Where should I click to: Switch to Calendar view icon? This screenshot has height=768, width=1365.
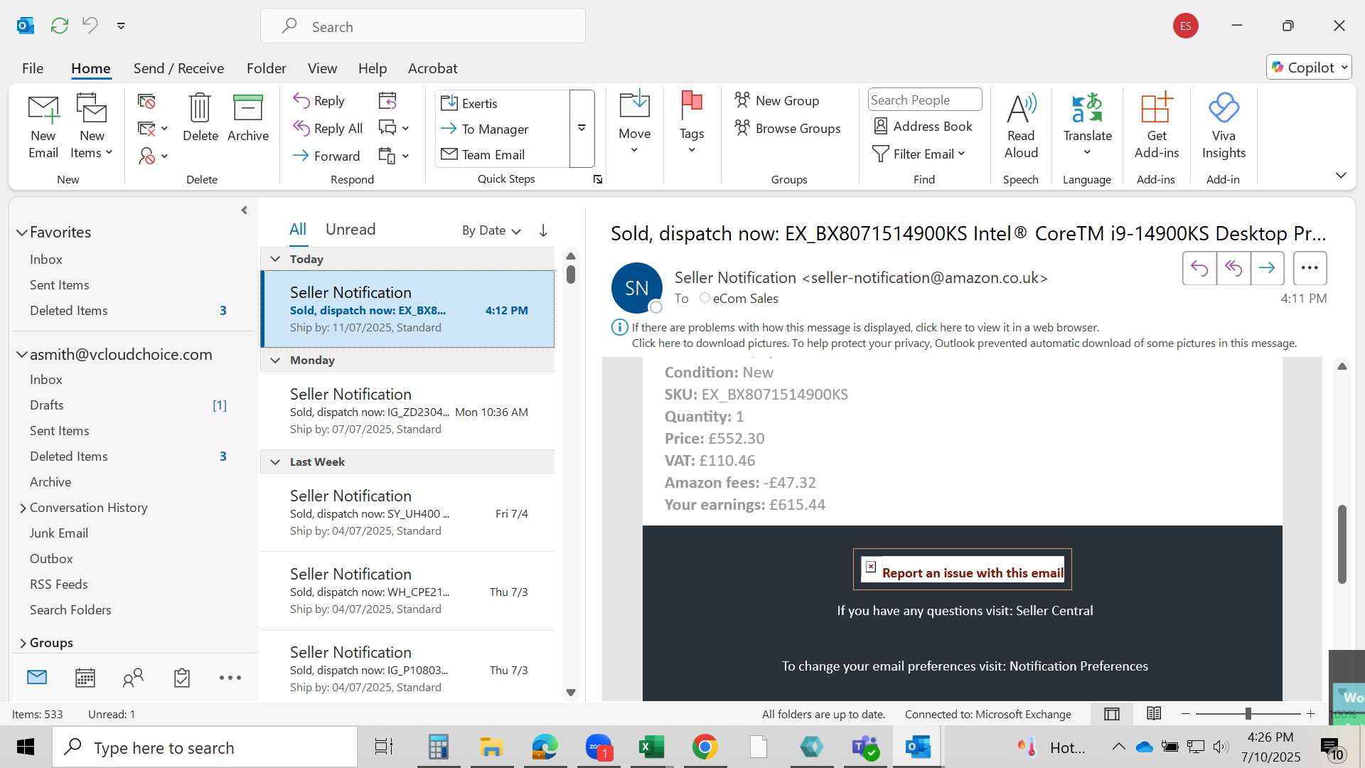pos(85,678)
